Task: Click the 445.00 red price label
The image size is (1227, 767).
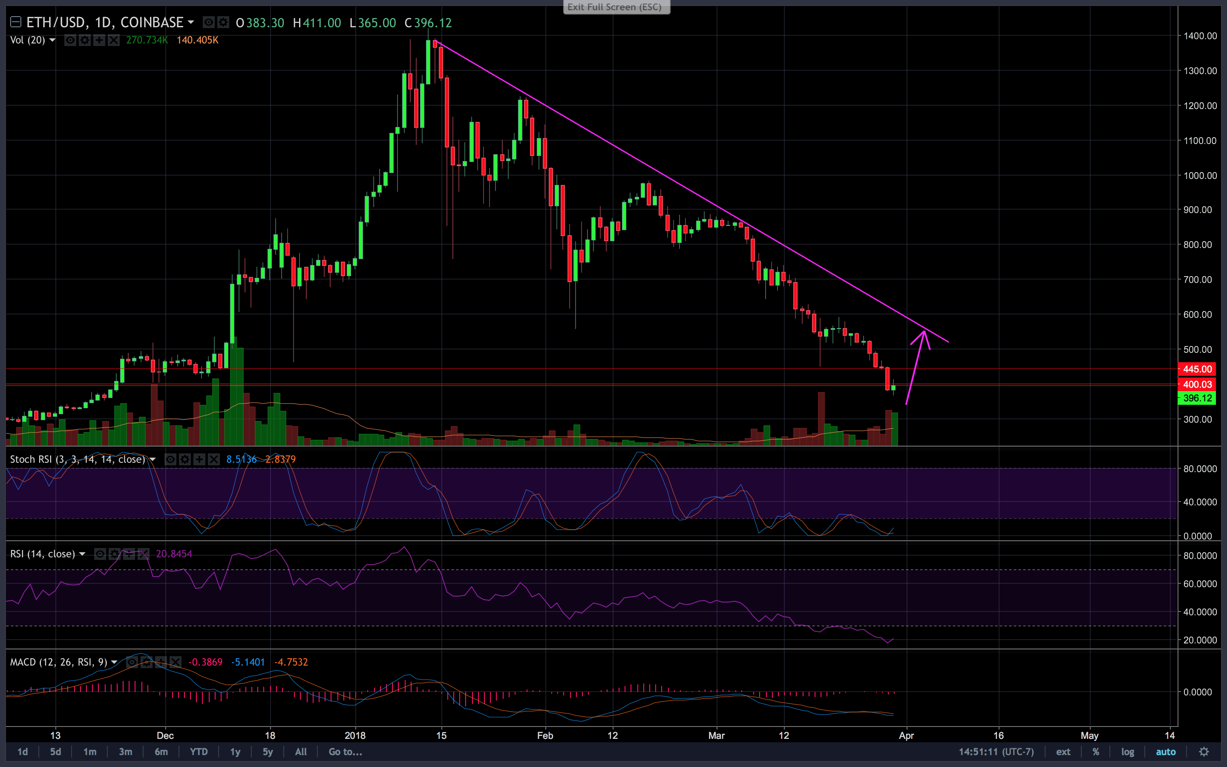Action: (x=1197, y=369)
